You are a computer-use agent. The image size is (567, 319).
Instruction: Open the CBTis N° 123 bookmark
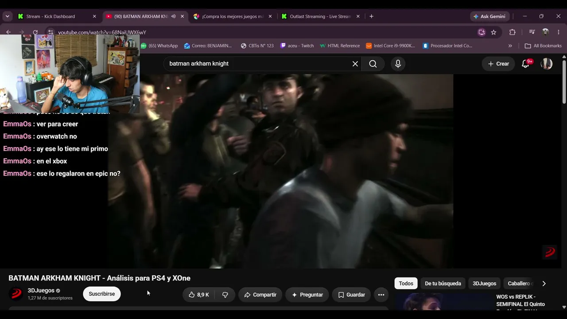click(x=257, y=46)
